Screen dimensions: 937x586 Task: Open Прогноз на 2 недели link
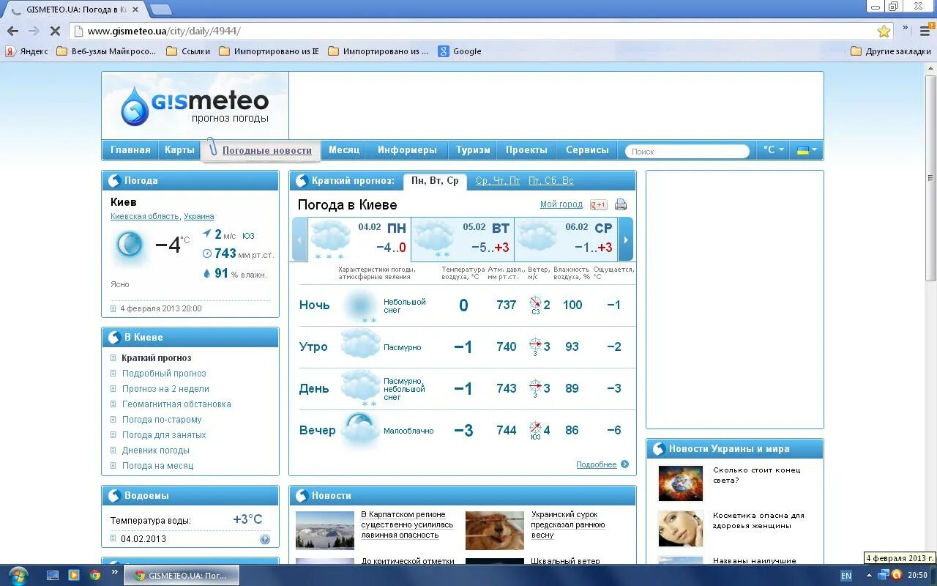165,389
